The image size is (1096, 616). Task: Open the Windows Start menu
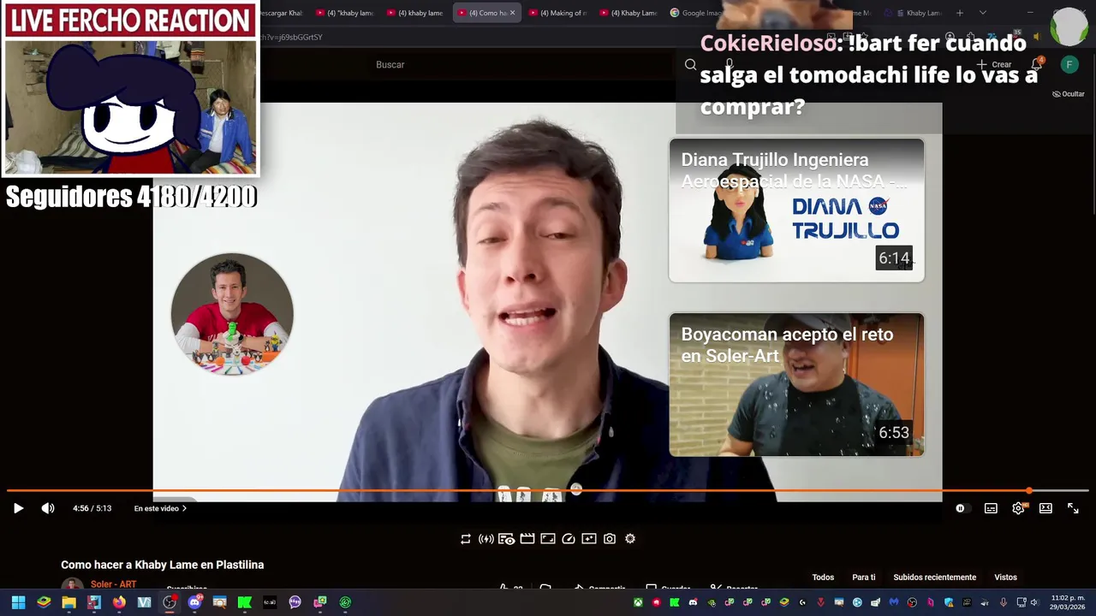(18, 602)
